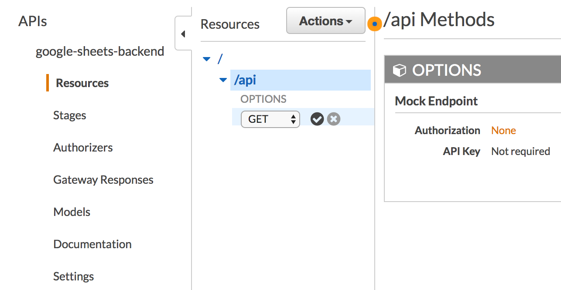Viewport: 561px width, 290px height.
Task: Open API Settings
Action: coord(74,277)
